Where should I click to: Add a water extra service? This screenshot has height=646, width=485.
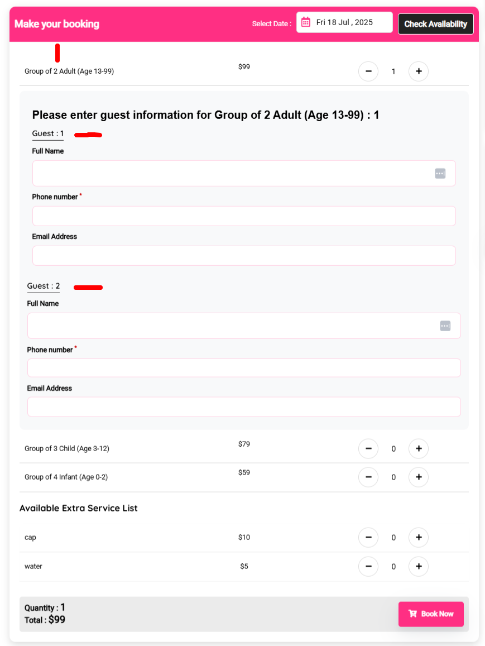418,567
